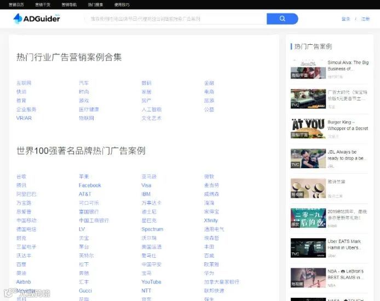The height and width of the screenshot is (301, 380).
Task: Select the 家居 industry category
Action: coord(146,92)
